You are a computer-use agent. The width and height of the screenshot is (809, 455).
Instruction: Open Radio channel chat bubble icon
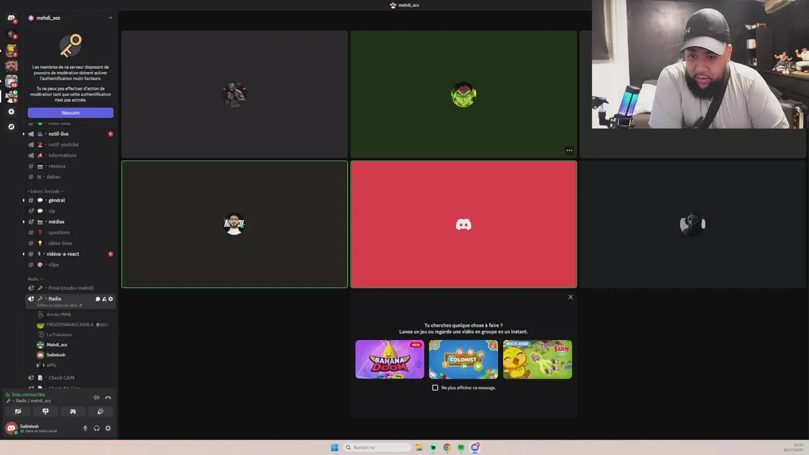98,299
